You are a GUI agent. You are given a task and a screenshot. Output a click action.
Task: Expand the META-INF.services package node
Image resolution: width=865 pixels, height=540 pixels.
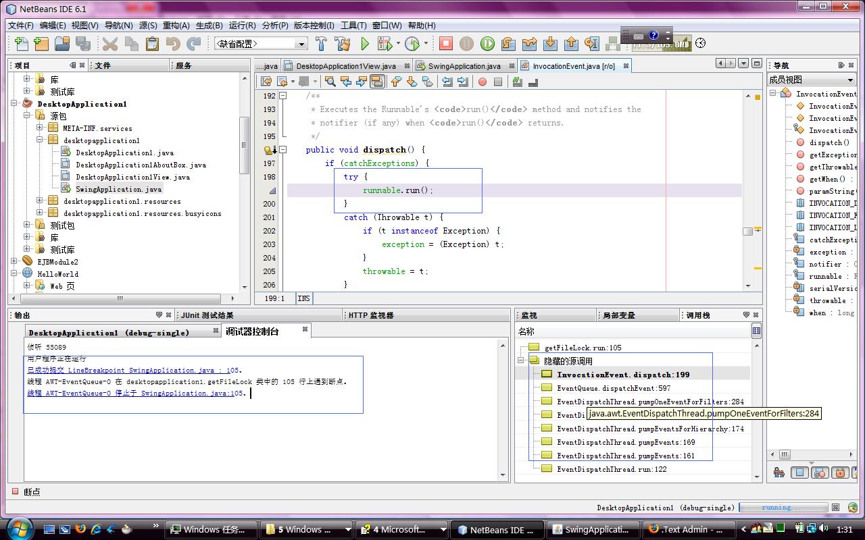[x=40, y=128]
